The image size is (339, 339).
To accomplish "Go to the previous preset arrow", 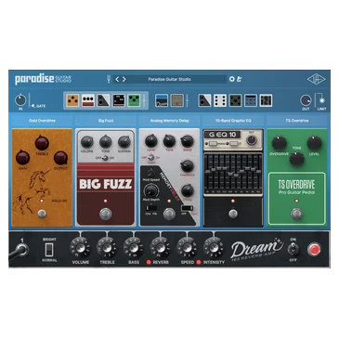I will coord(117,79).
